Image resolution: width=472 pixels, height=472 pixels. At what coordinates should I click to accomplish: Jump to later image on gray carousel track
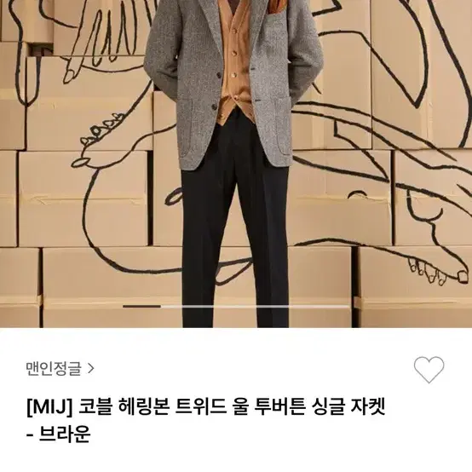[x=255, y=307]
